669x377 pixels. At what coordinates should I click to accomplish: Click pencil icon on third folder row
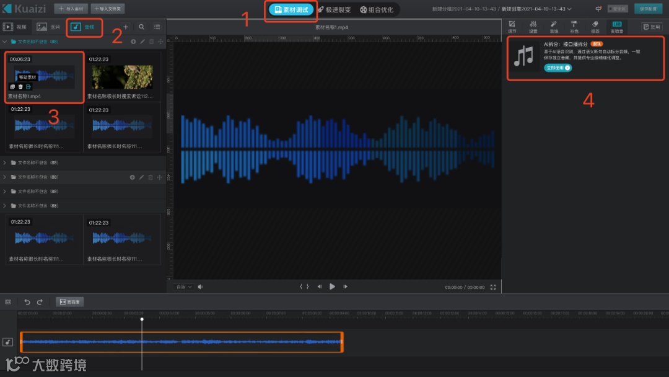pyautogui.click(x=141, y=177)
